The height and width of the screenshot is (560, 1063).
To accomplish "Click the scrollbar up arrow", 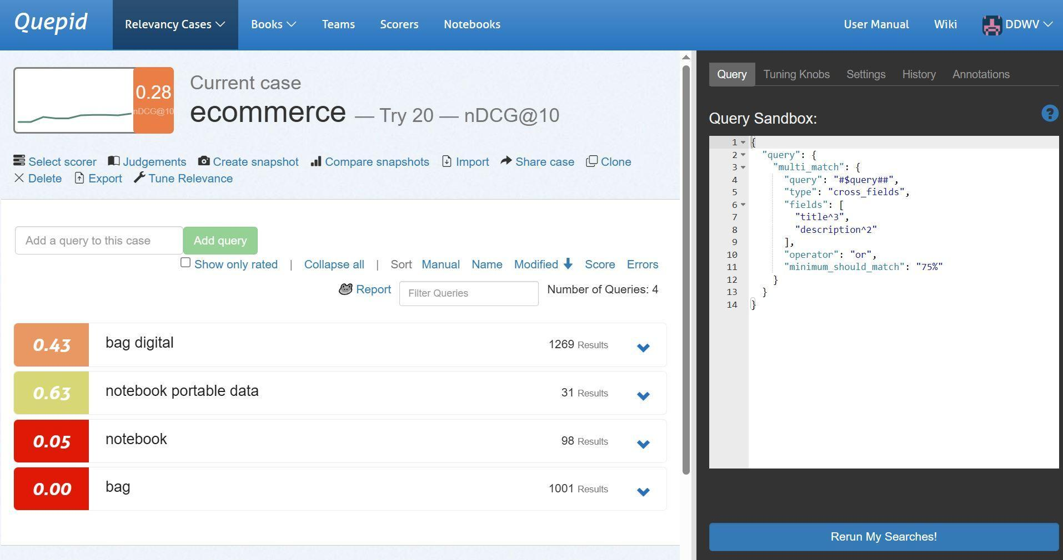I will click(x=686, y=57).
